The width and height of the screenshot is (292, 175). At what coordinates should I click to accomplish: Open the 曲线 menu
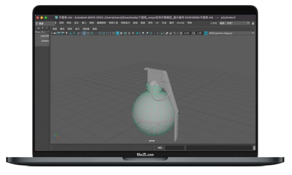click(135, 23)
